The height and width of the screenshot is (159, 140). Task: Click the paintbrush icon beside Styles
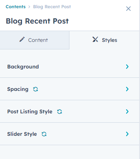coord(95,39)
